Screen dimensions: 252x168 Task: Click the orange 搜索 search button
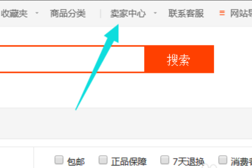(x=179, y=59)
